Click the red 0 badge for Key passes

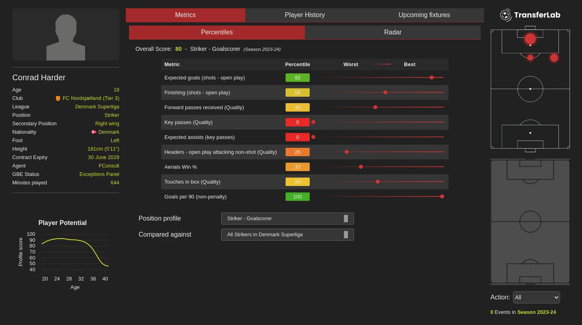tap(297, 122)
